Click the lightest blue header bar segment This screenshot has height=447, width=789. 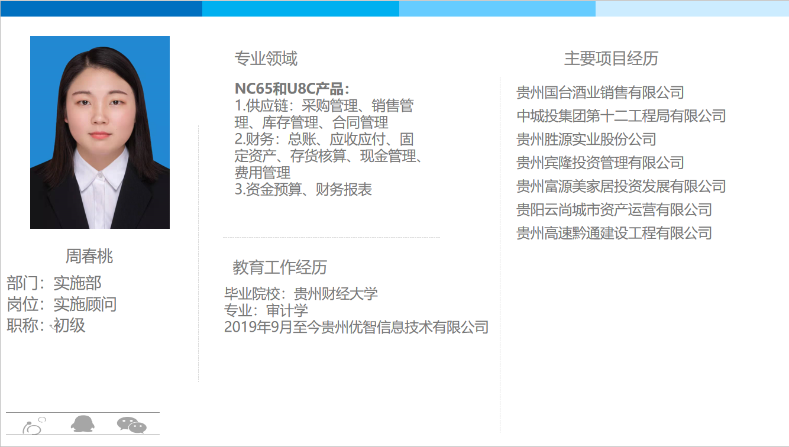point(691,9)
